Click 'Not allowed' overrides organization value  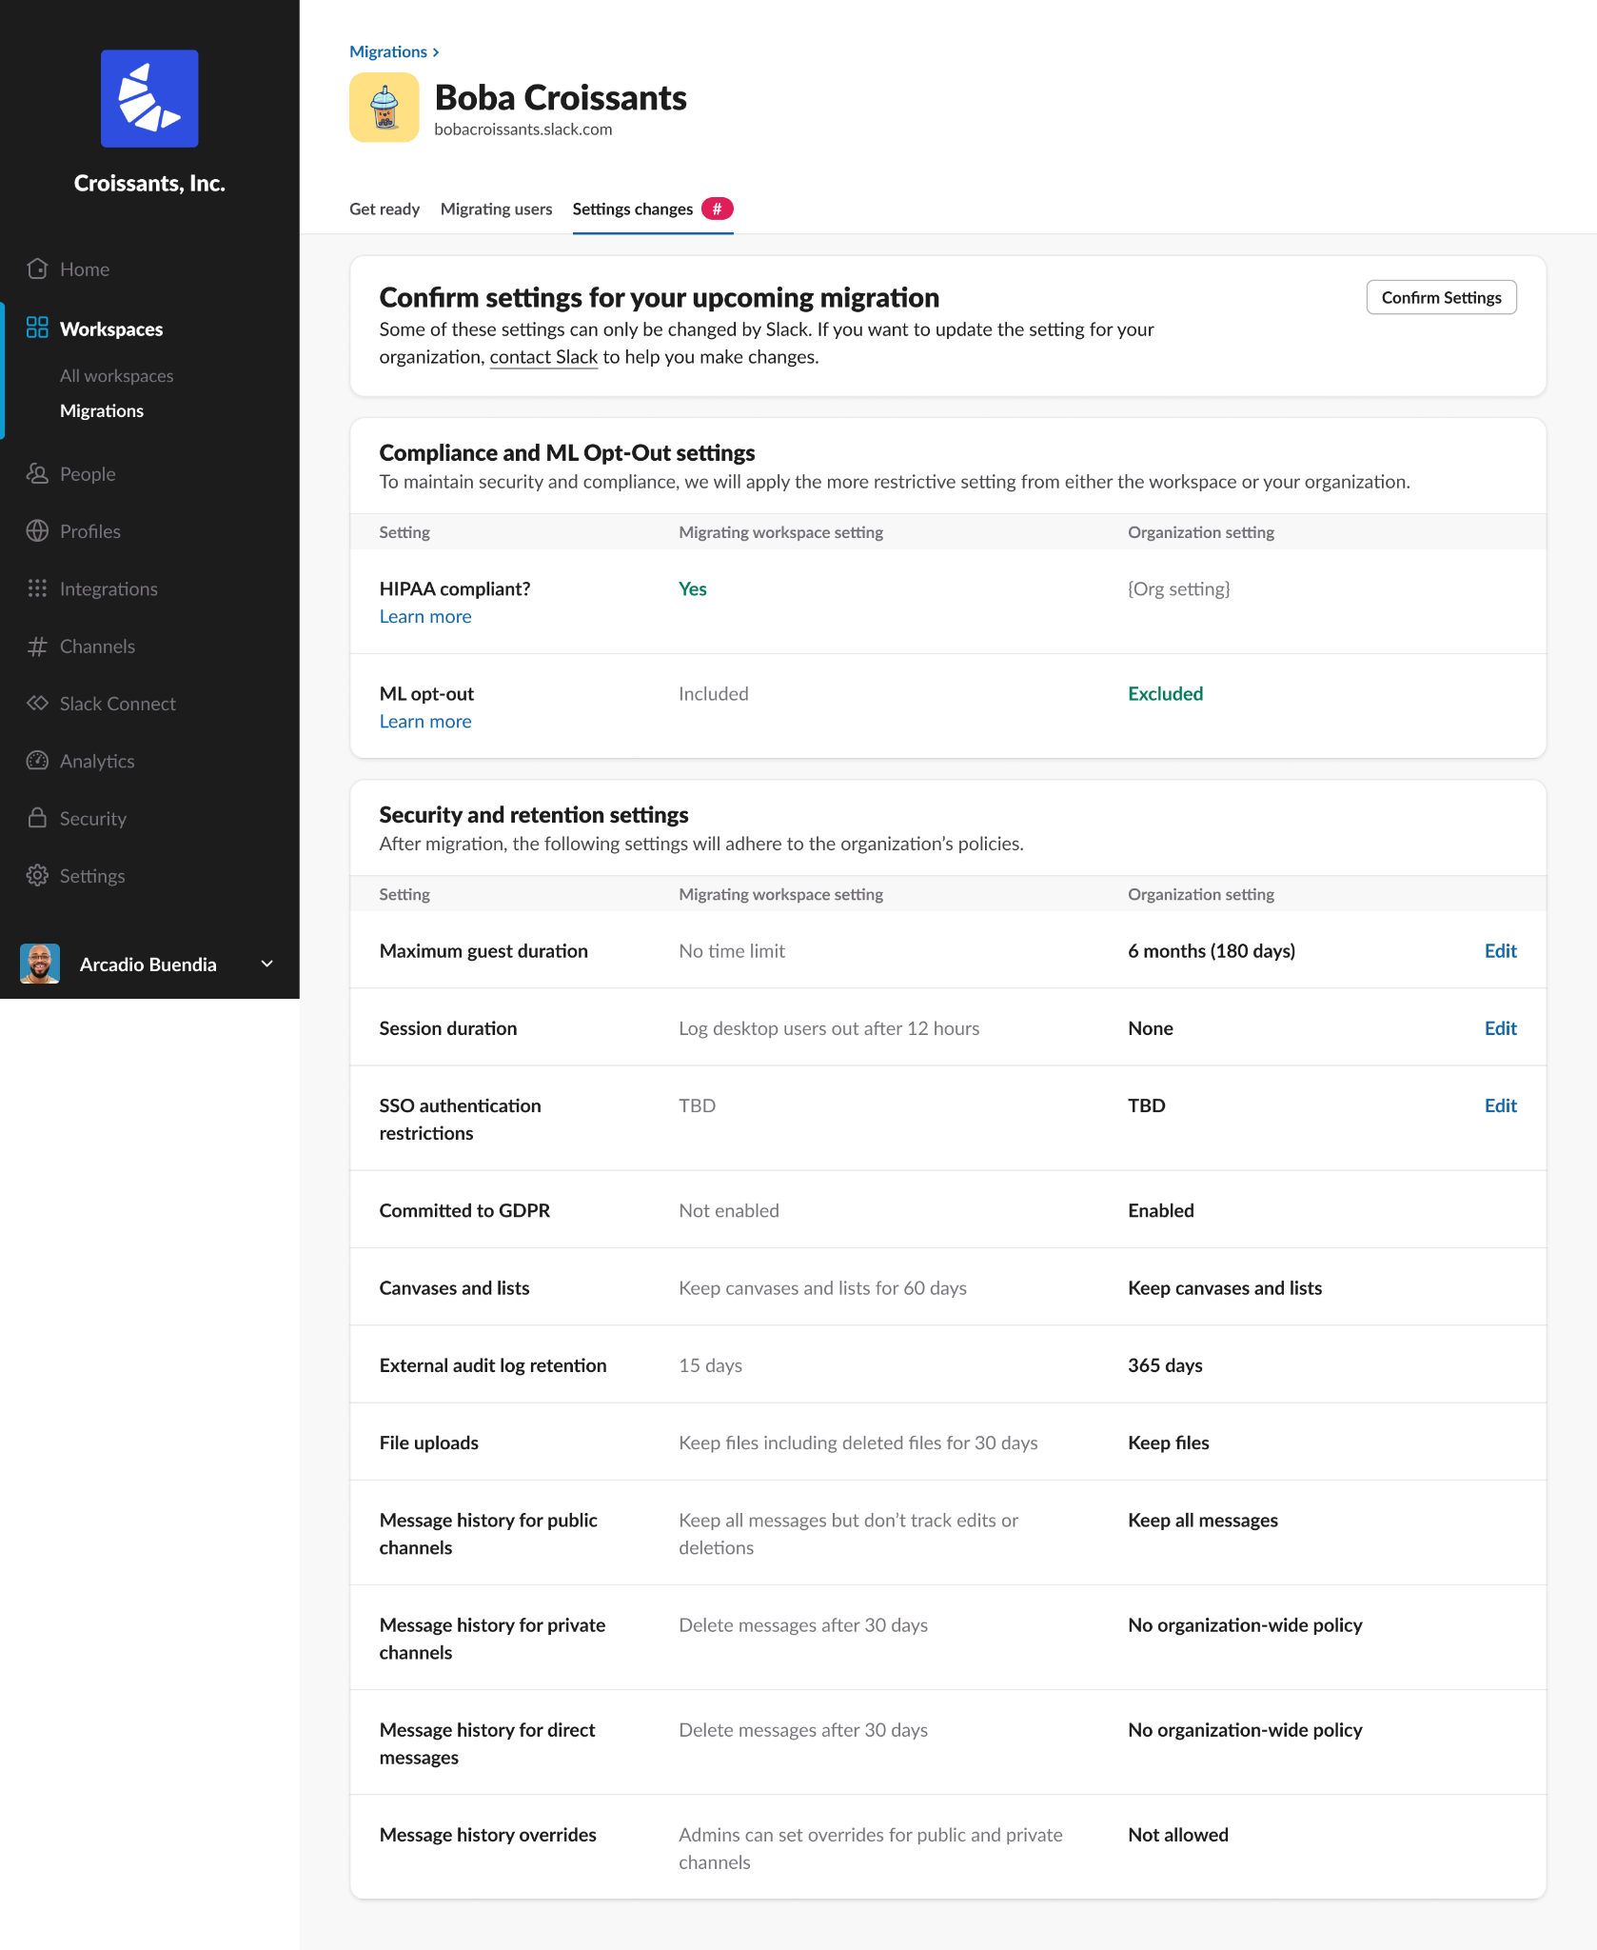pyautogui.click(x=1178, y=1835)
